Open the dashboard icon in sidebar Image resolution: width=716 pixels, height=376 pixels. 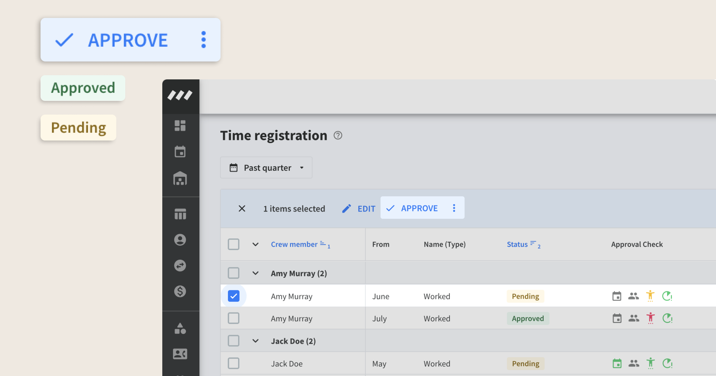click(180, 126)
